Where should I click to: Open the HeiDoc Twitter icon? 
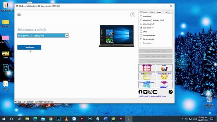[x=145, y=92]
